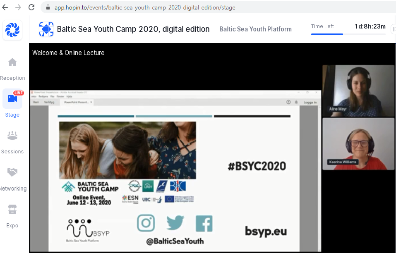This screenshot has height=253, width=396.
Task: Select the PowerPoint Present... document tab
Action: pos(76,102)
